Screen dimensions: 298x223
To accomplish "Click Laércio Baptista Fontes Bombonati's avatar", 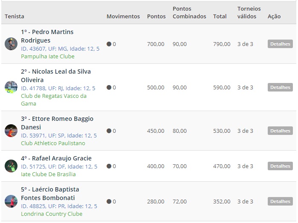I will click(11, 201).
